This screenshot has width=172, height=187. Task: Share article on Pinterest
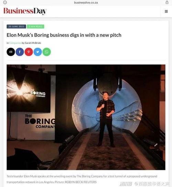point(29,52)
